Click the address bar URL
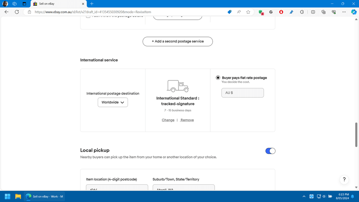The width and height of the screenshot is (359, 202). 93,12
